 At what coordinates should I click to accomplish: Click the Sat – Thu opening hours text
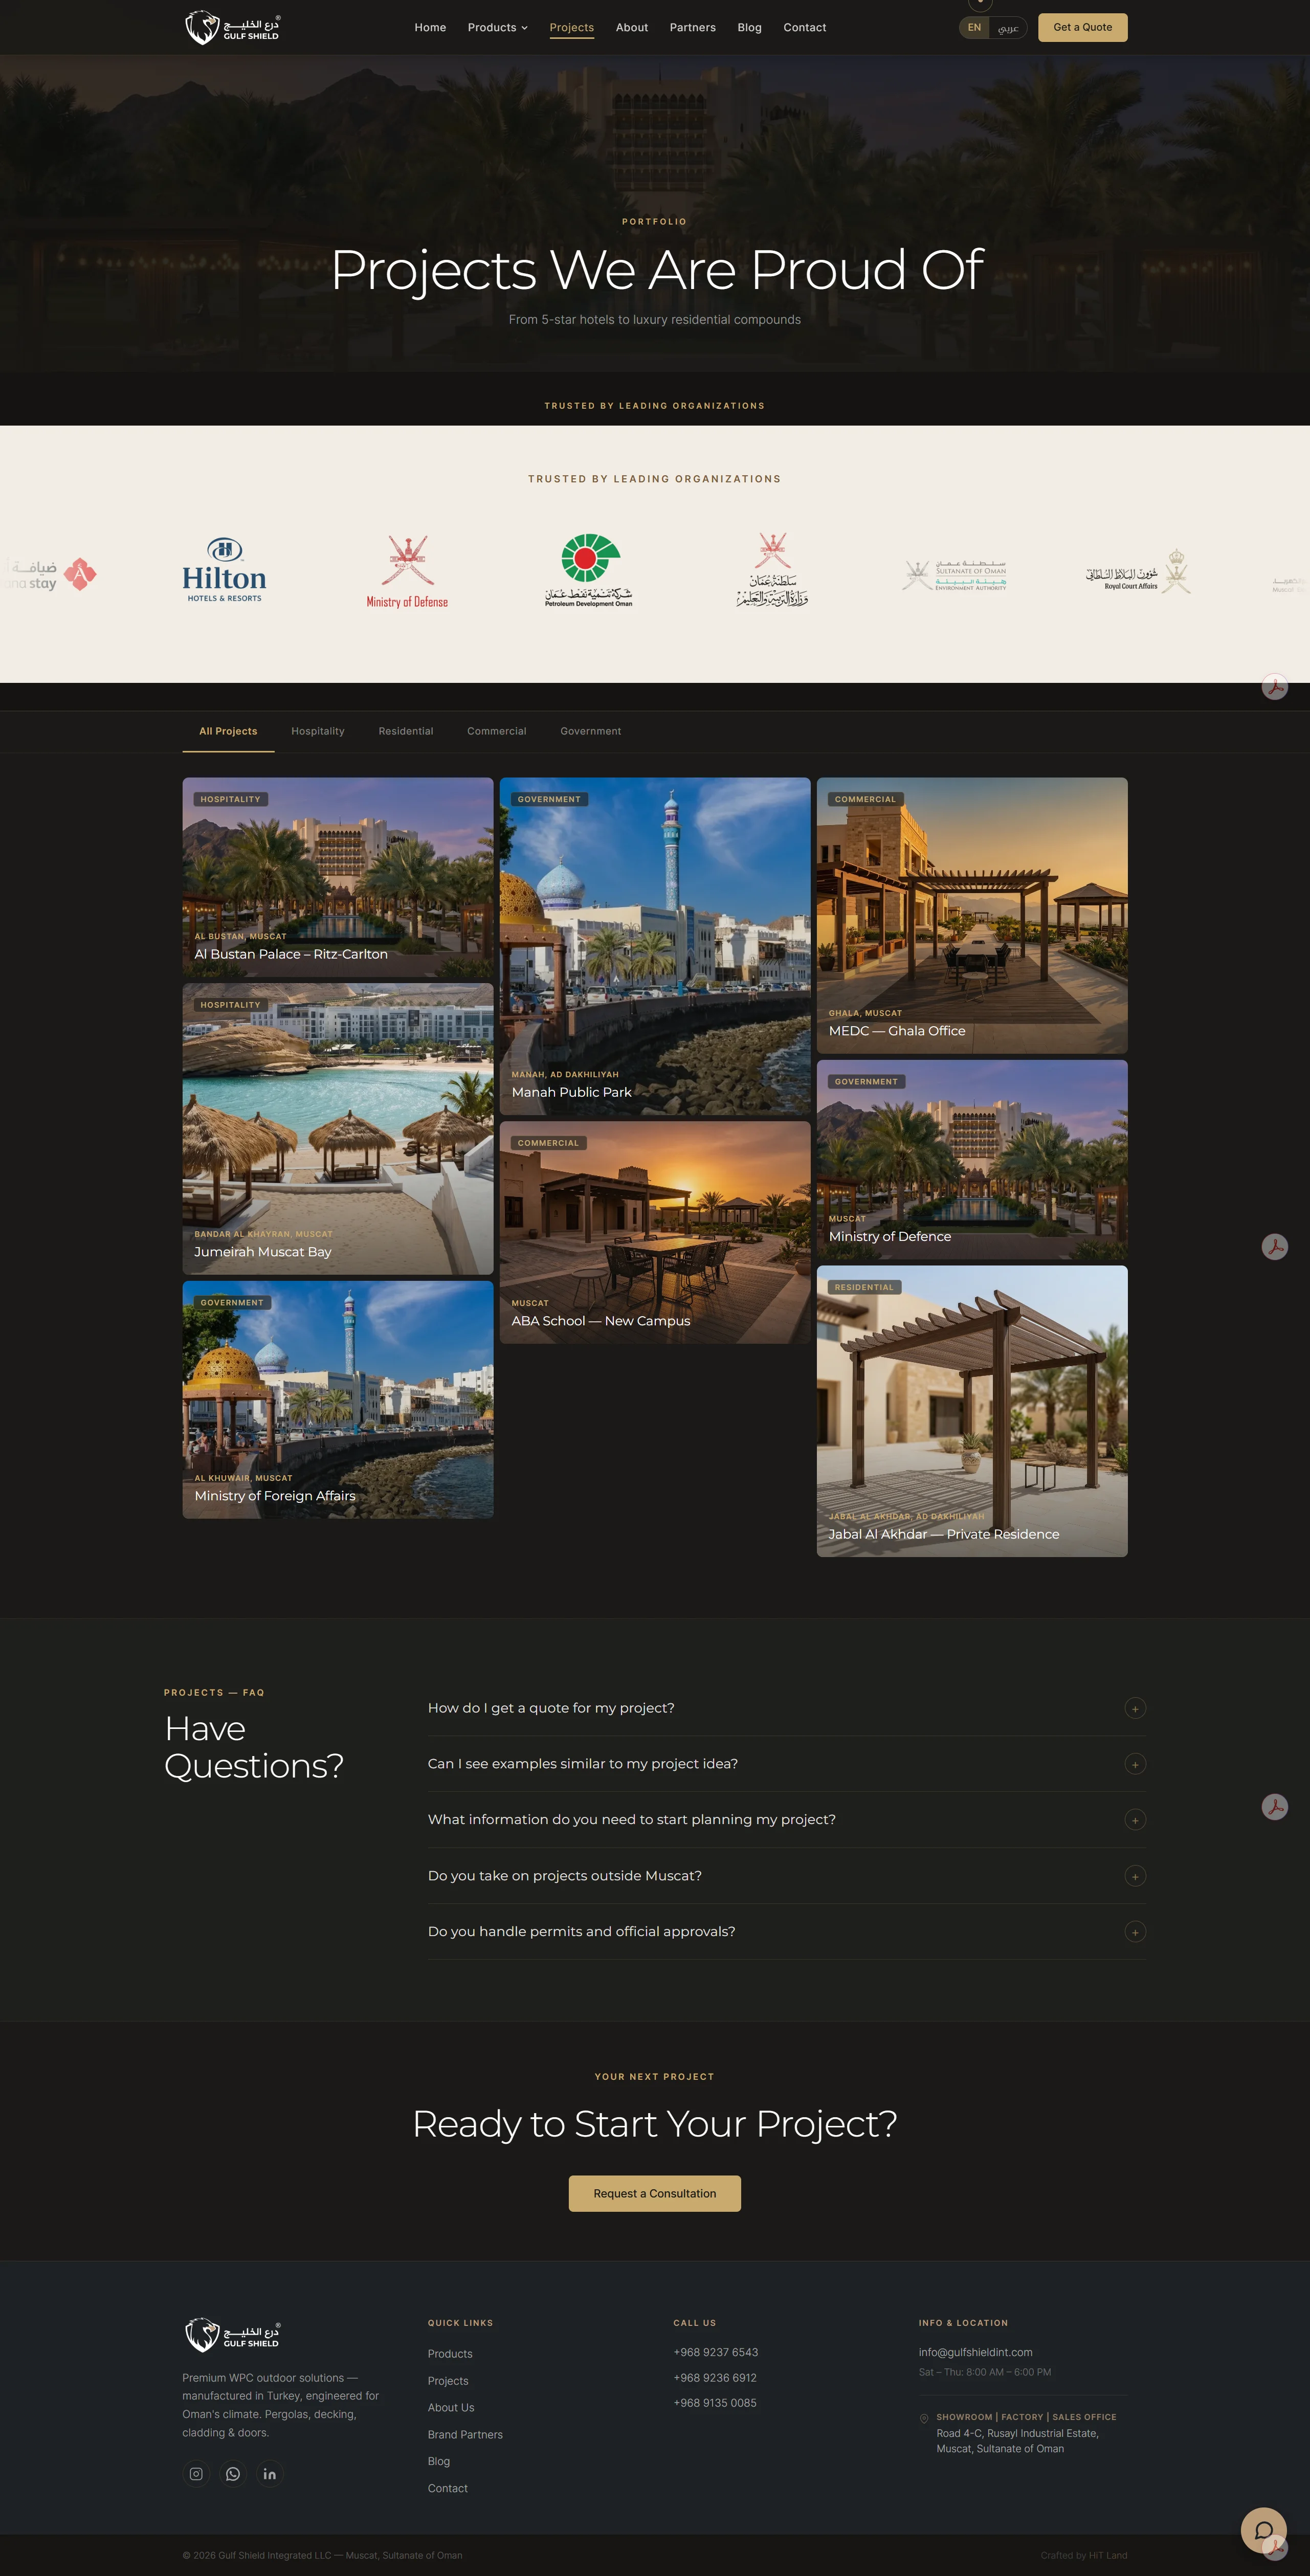click(x=985, y=2372)
